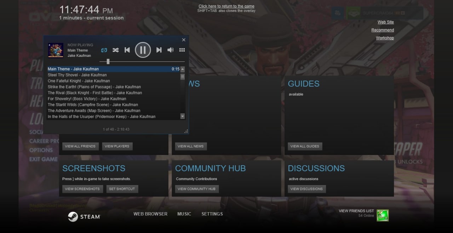The width and height of the screenshot is (453, 233).
Task: Click the music player grid view icon
Action: coord(182,50)
